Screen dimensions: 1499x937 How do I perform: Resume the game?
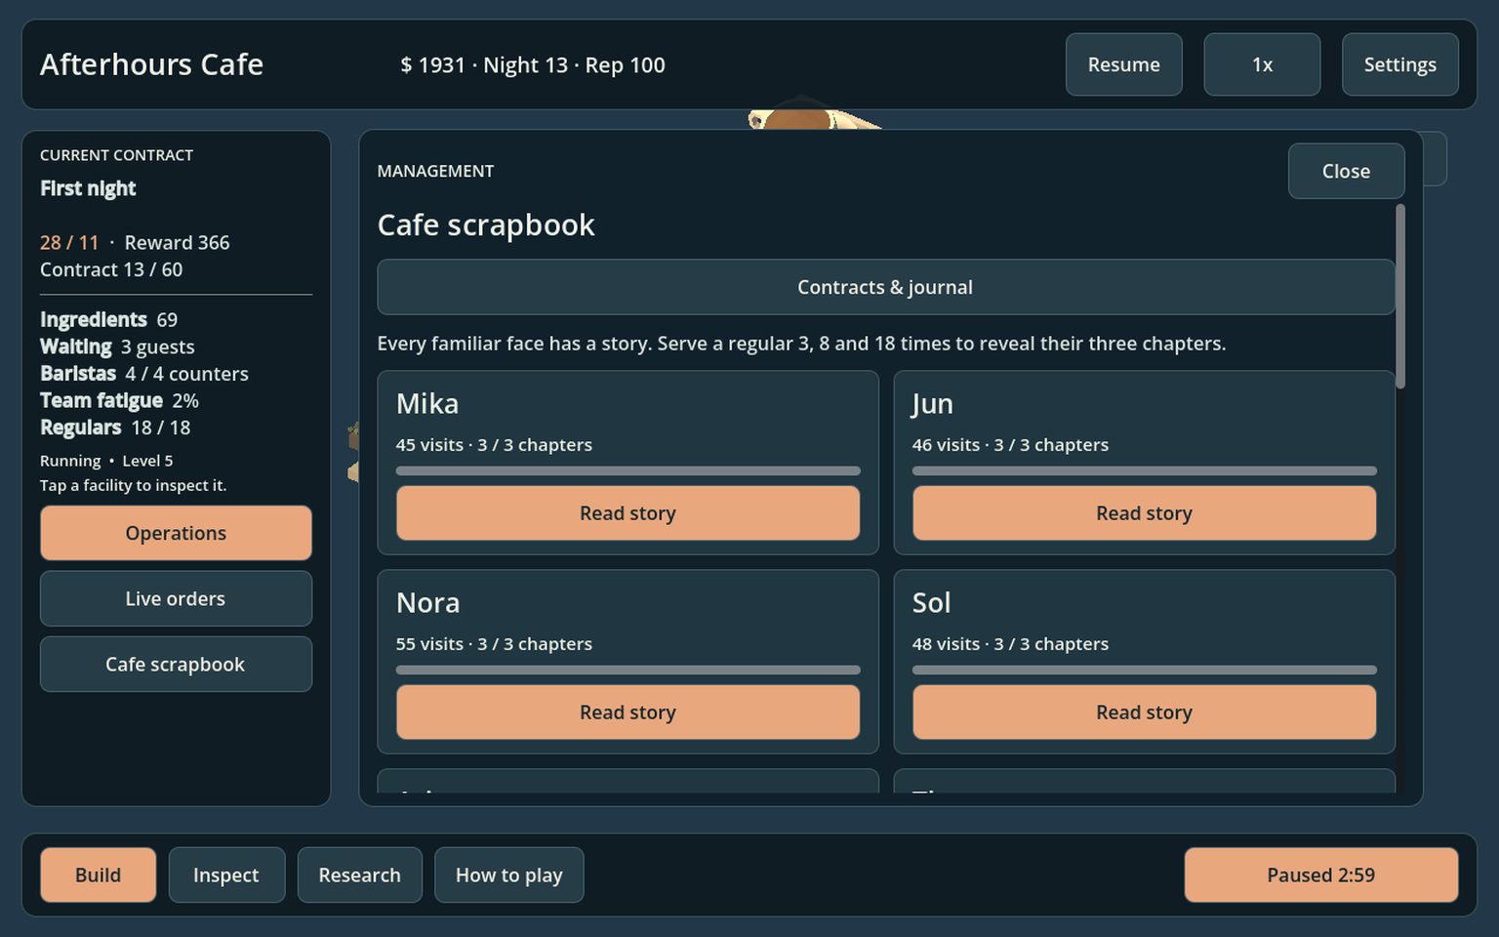1123,64
